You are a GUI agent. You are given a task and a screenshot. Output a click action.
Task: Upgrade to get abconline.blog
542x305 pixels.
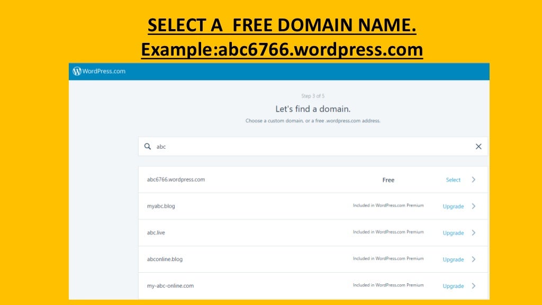[x=453, y=259]
